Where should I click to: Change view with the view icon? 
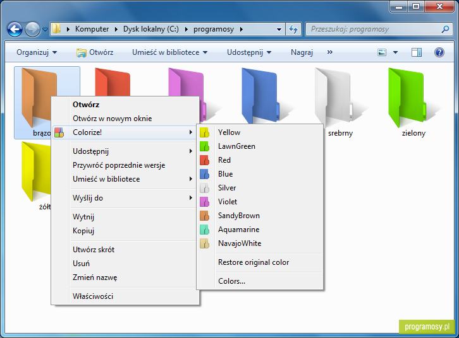point(382,52)
